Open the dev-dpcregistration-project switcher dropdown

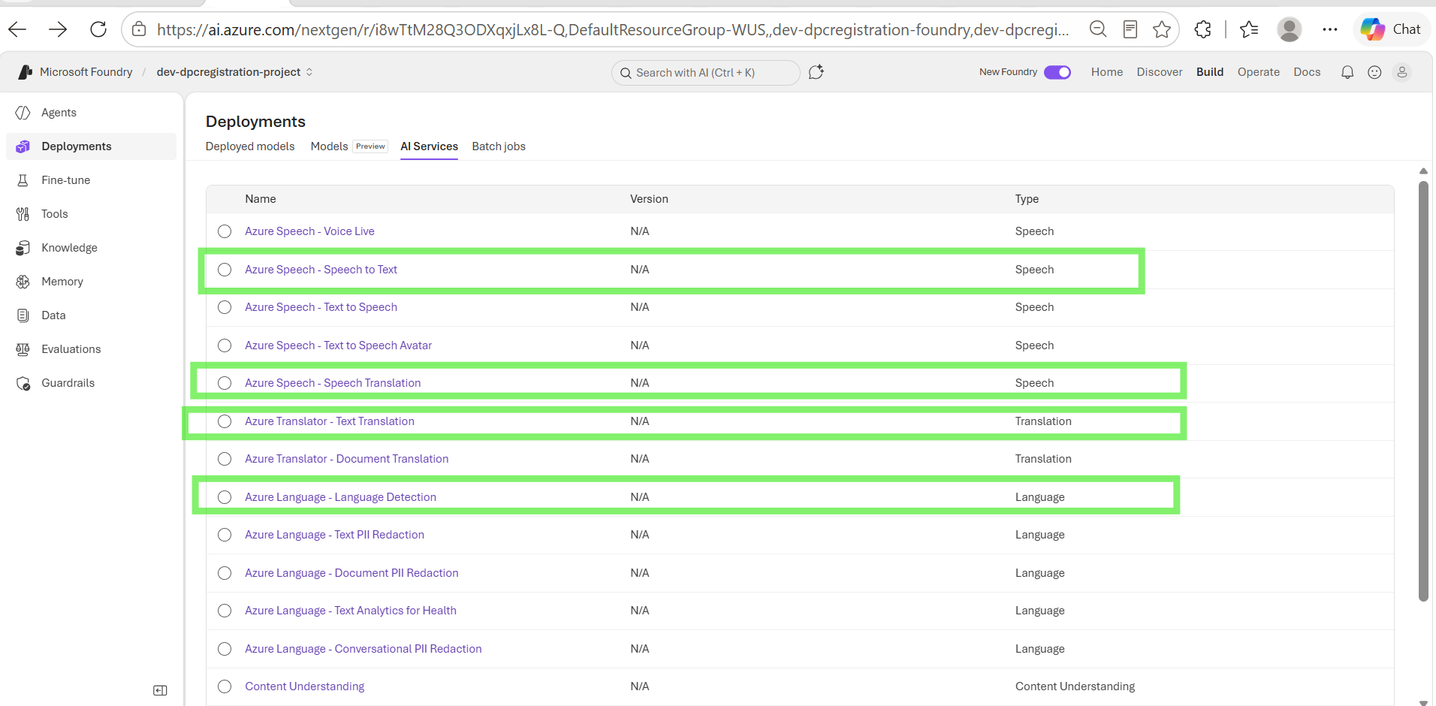pos(234,72)
